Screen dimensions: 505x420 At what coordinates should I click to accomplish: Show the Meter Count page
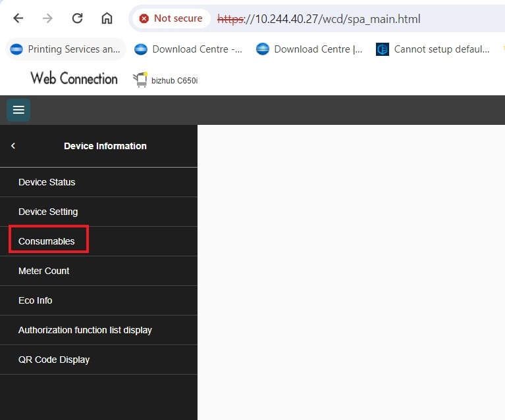pyautogui.click(x=43, y=271)
